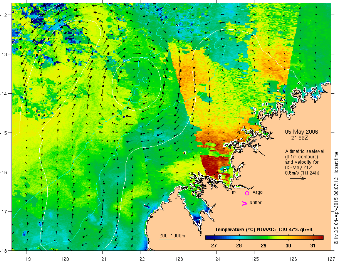Click longitude axis label 119
Image resolution: width=339 pixels, height=262 pixels.
[x=27, y=259]
